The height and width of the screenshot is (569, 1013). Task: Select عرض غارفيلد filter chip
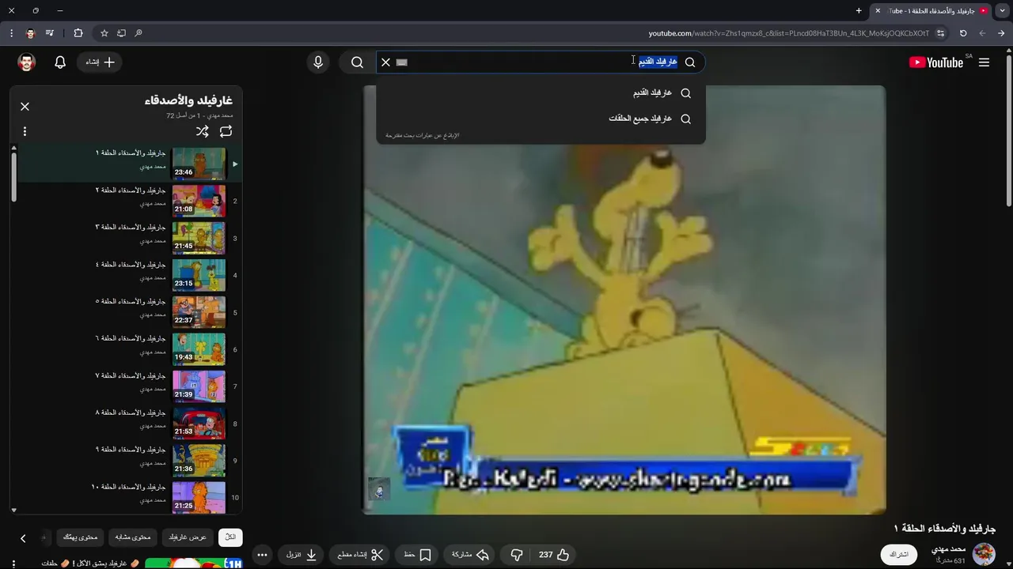tap(188, 537)
